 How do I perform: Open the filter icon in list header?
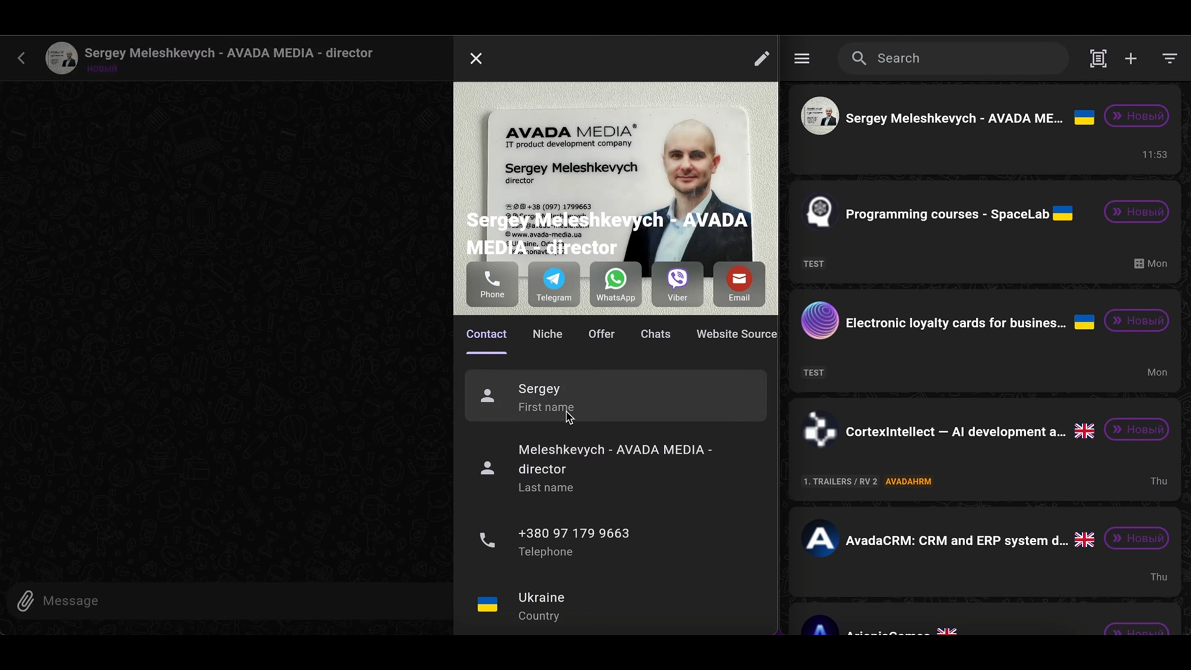1169,58
